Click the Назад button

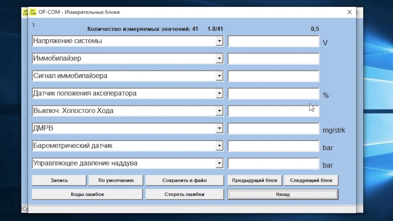[x=283, y=194]
